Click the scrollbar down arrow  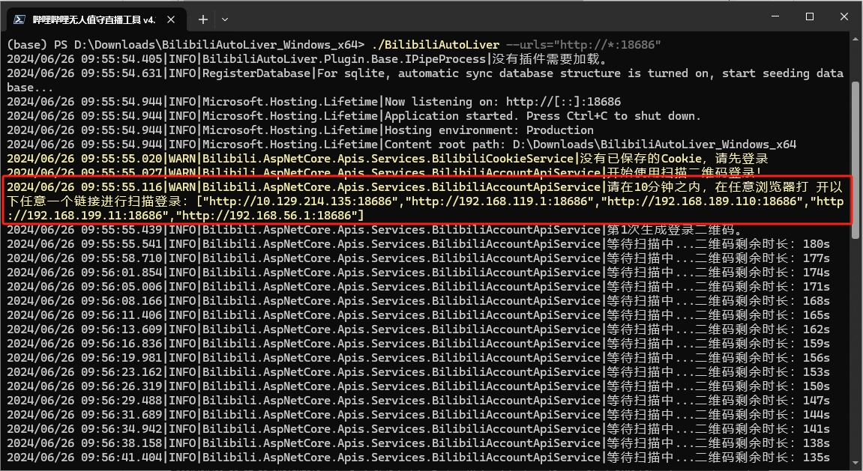coord(855,465)
